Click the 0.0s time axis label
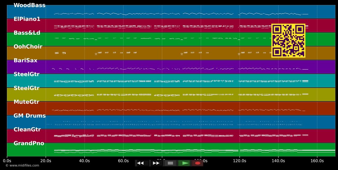The width and height of the screenshot is (338, 170). pyautogui.click(x=7, y=161)
